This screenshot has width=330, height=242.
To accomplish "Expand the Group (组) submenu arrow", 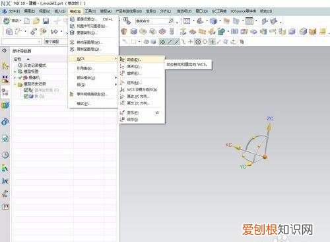I will coord(115,85).
